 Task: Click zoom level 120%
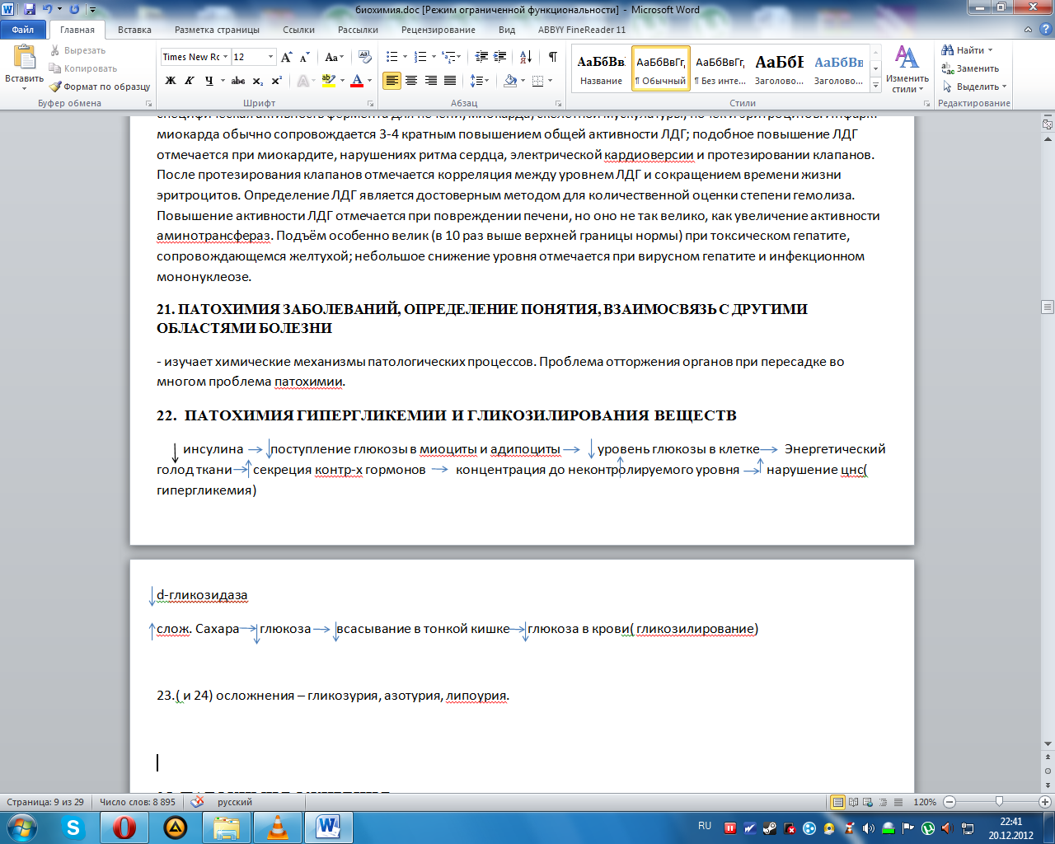(925, 802)
